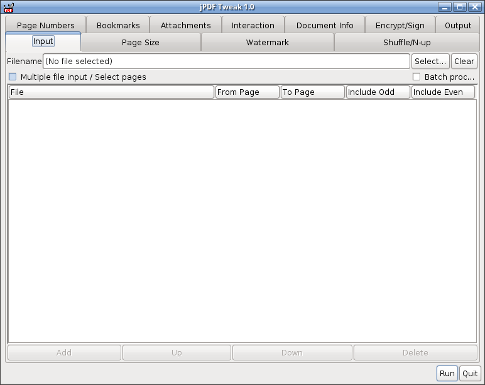Show the Output tab
Screen dimensions: 485x385
458,25
